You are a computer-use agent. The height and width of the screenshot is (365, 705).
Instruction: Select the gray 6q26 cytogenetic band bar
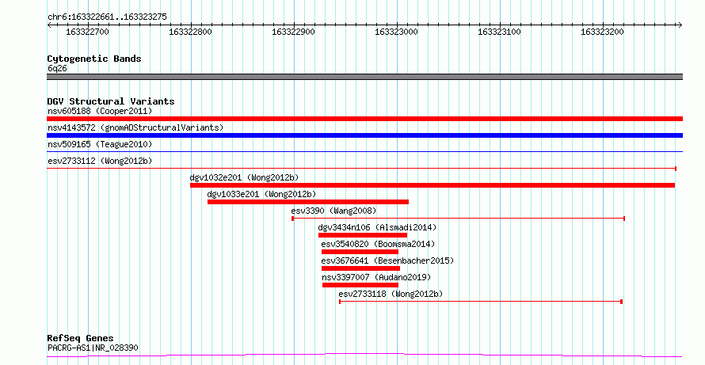364,77
